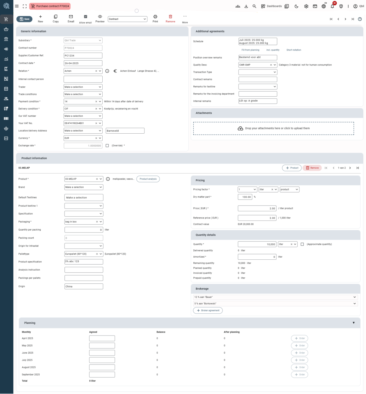
Task: Print the contract from toolbar
Action: click(x=155, y=19)
